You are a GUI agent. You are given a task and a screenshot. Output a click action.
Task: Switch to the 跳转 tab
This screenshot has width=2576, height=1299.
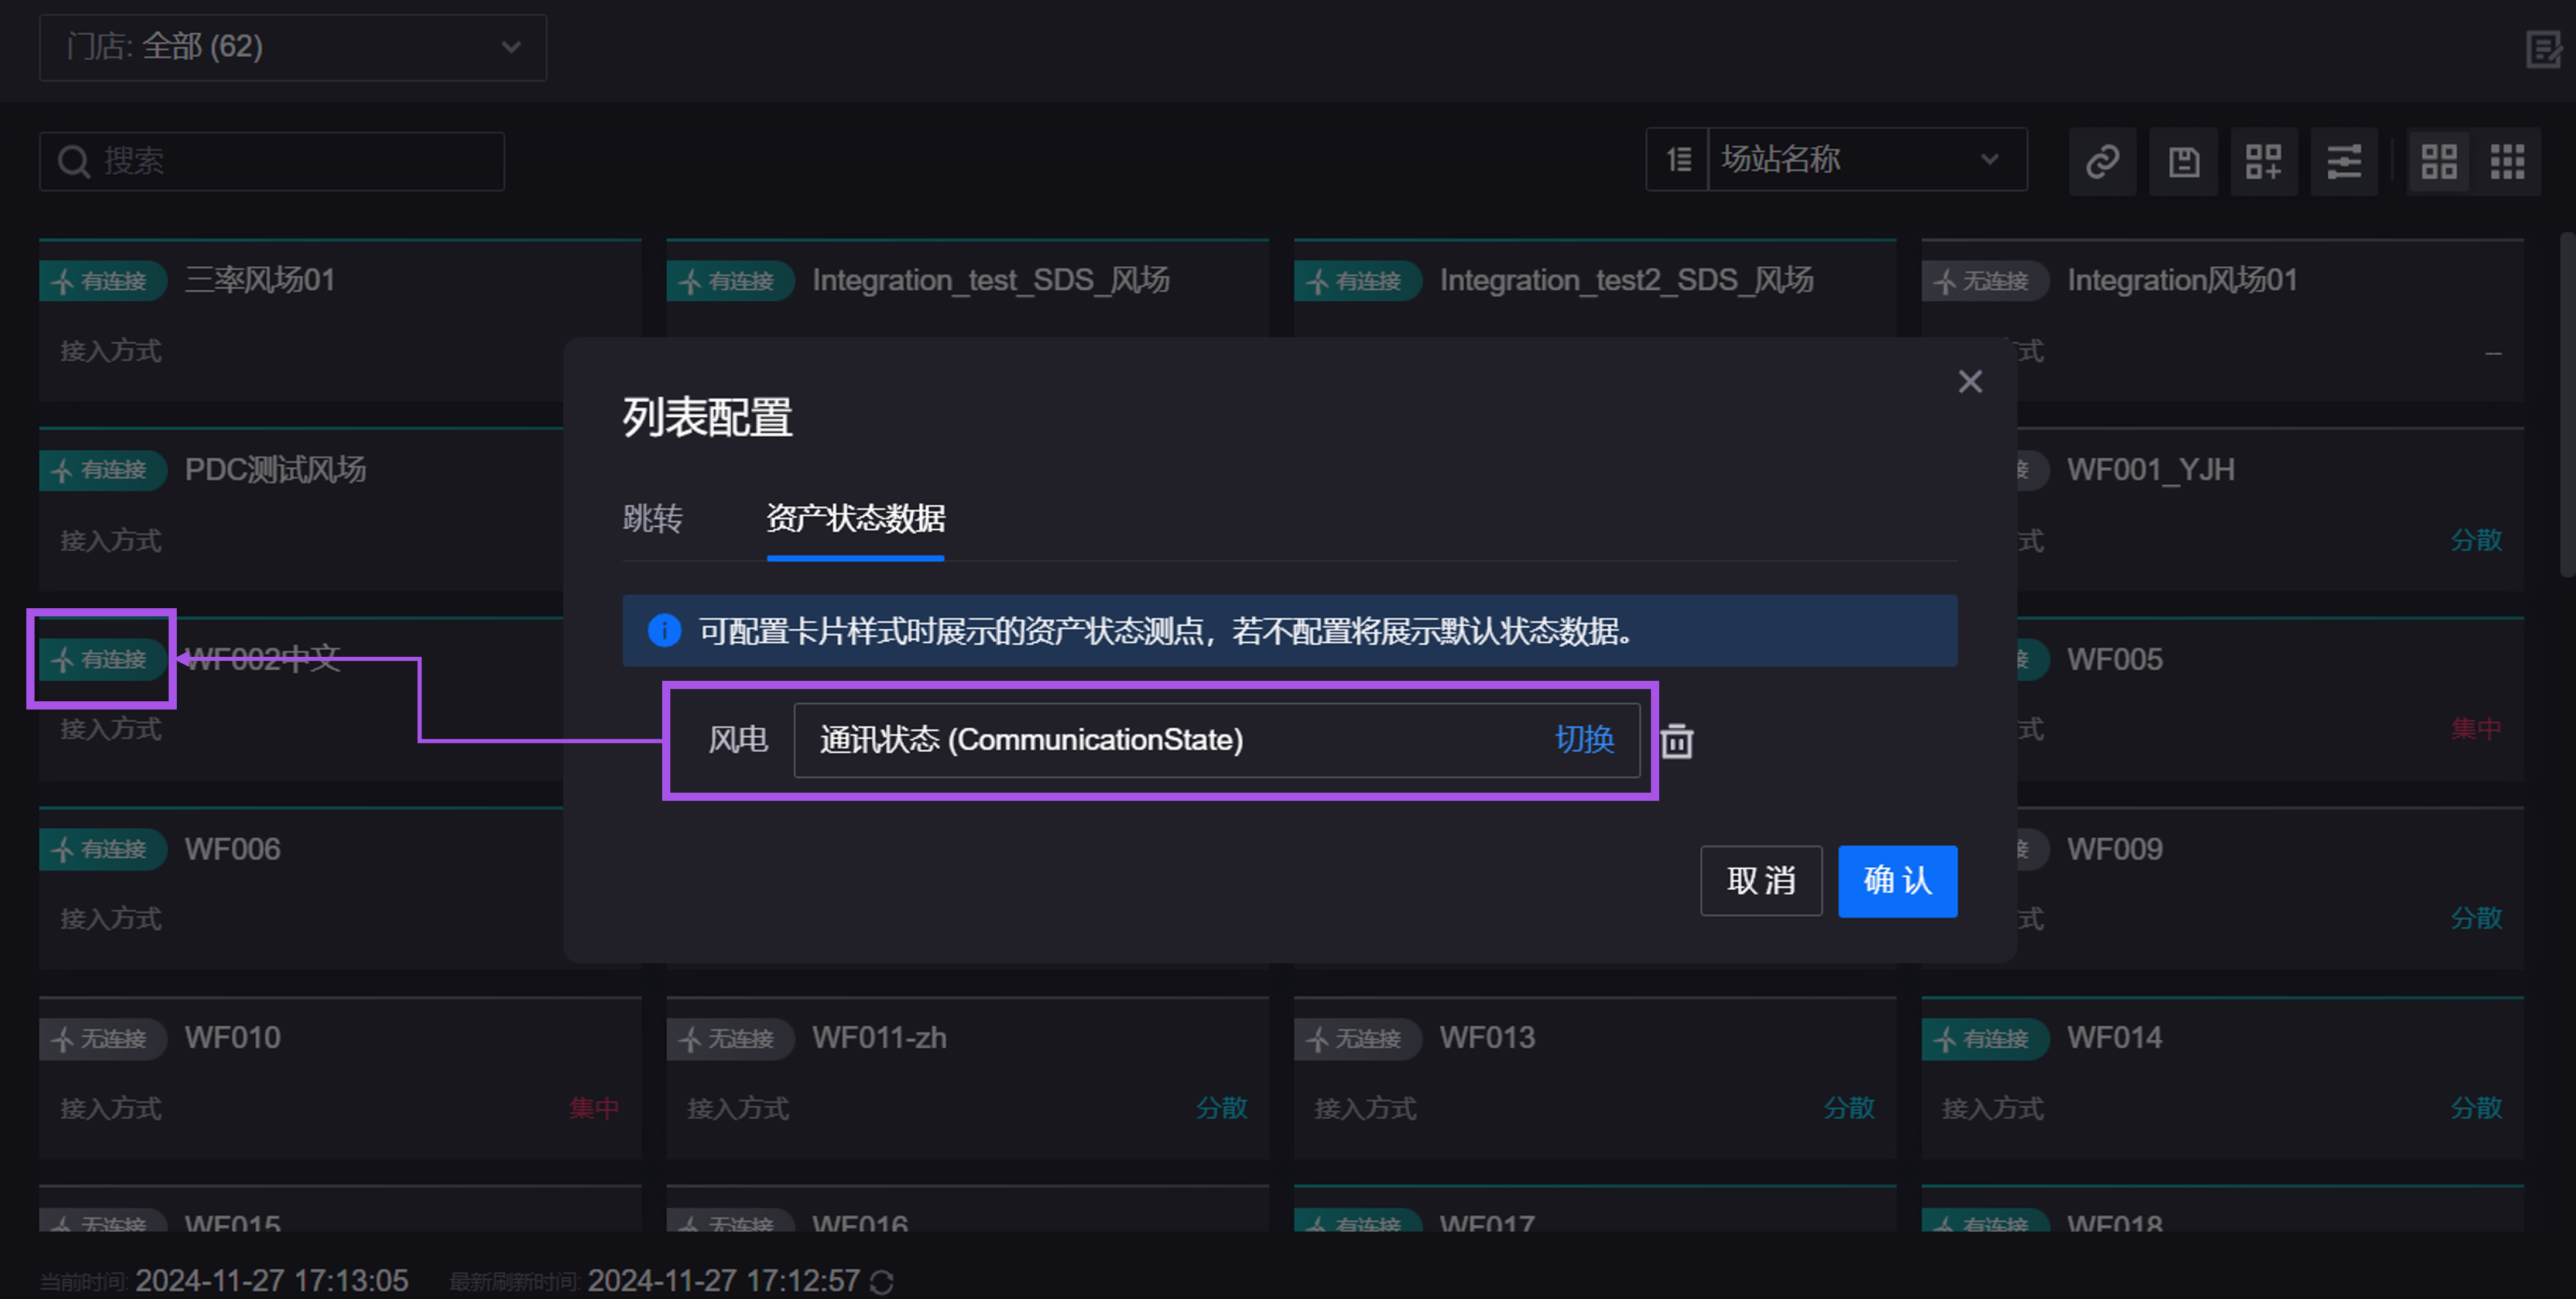pyautogui.click(x=653, y=518)
